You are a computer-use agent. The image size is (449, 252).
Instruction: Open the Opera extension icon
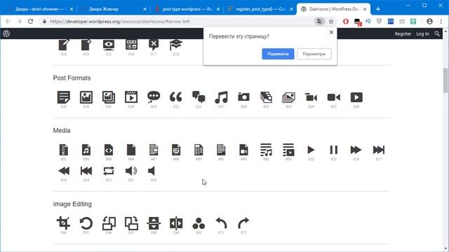[x=346, y=22]
